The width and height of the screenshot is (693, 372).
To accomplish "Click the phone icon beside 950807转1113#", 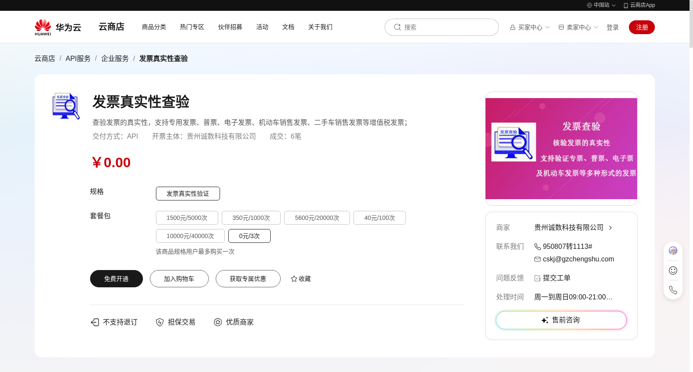I will [x=538, y=247].
